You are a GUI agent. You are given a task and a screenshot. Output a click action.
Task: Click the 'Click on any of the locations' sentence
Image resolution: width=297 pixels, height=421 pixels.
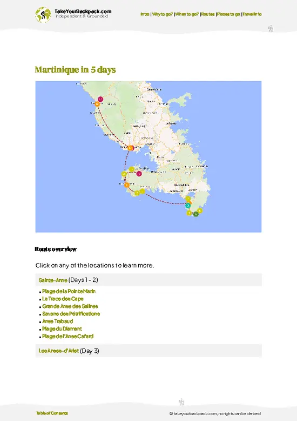94,266
